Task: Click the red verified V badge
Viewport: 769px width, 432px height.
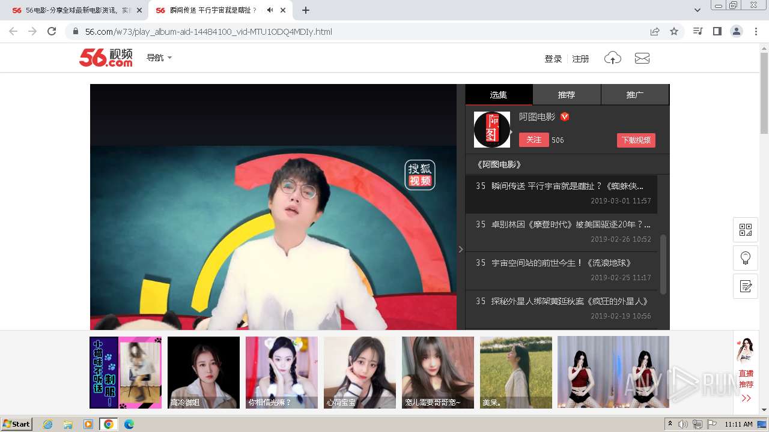Action: tap(565, 117)
